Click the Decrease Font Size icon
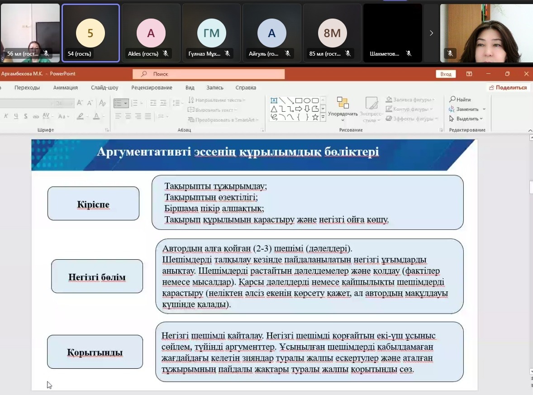Image resolution: width=533 pixels, height=395 pixels. 90,103
